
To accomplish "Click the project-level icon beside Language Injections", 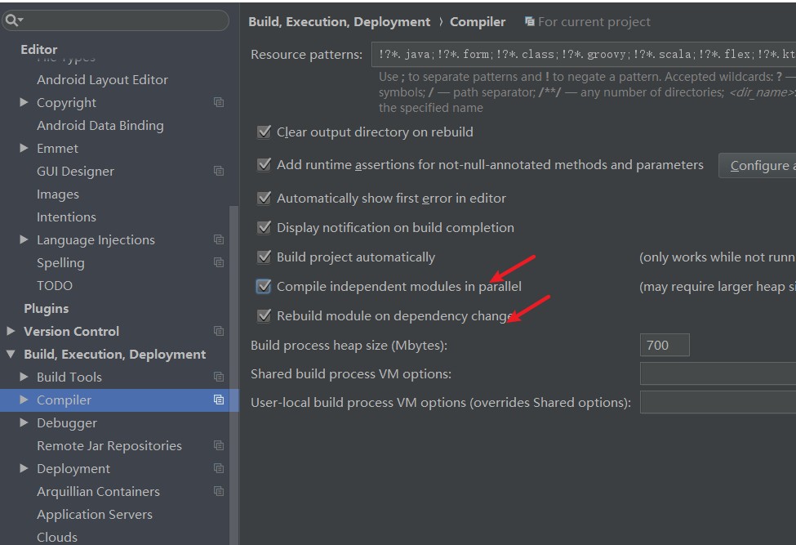I will pyautogui.click(x=219, y=239).
